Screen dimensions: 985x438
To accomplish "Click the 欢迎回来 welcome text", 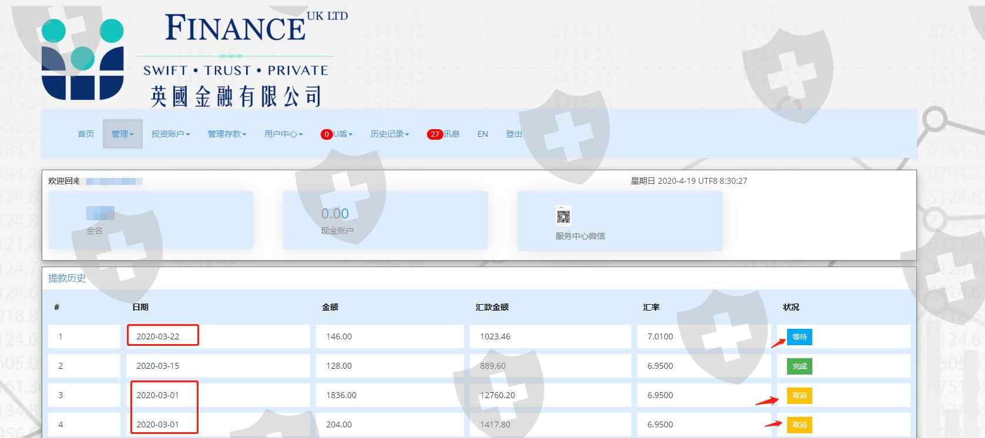I will pos(64,181).
